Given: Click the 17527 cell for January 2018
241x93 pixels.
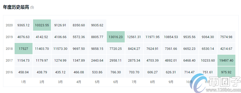Looking at the screenshot, I should [x=24, y=49].
